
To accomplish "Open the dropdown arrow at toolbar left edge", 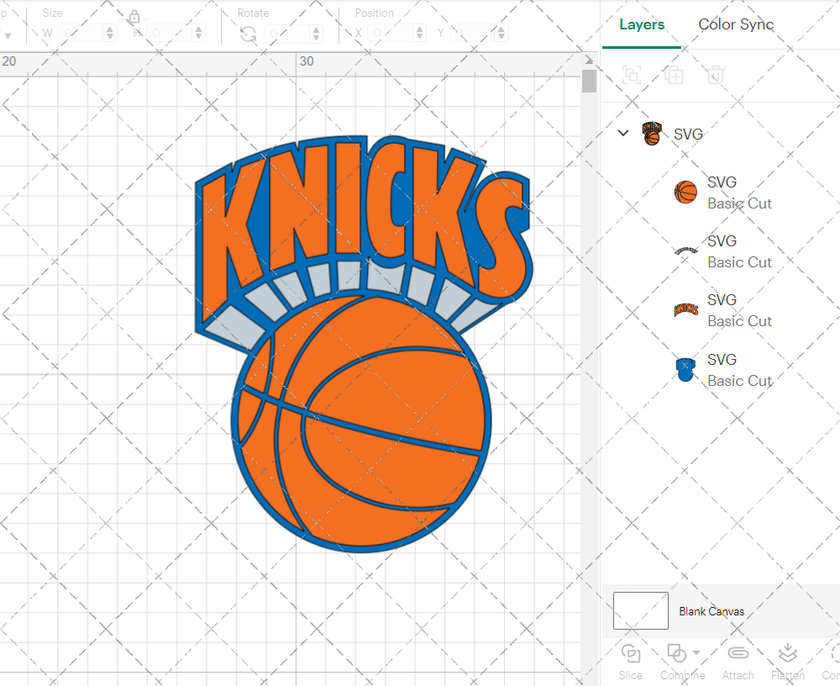I will click(8, 36).
